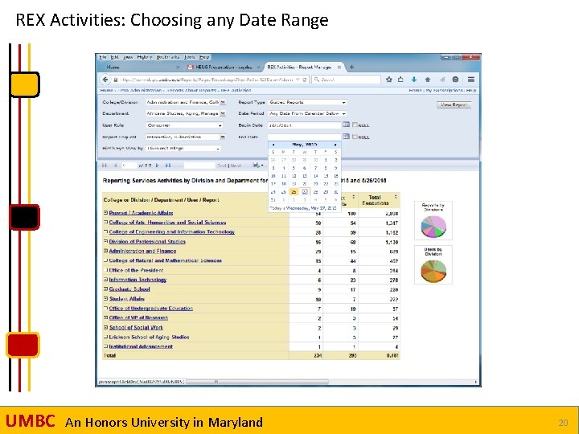Expand the Student Affairs row
The width and height of the screenshot is (579, 434).
tap(105, 298)
